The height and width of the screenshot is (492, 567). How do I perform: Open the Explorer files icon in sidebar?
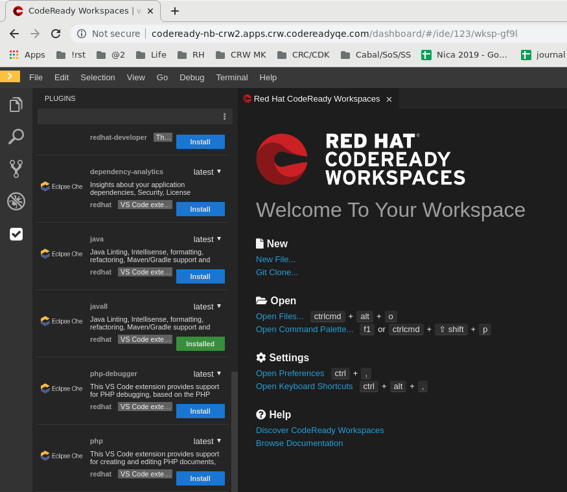pyautogui.click(x=16, y=104)
